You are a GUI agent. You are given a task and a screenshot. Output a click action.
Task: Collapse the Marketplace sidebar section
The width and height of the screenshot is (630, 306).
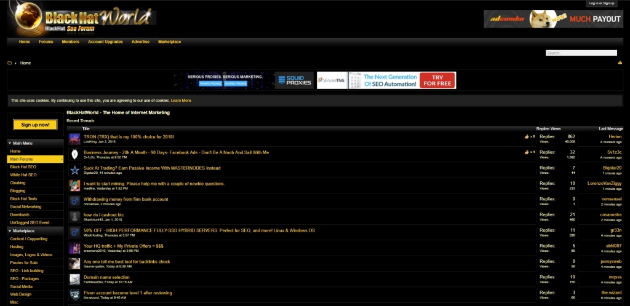pyautogui.click(x=9, y=230)
